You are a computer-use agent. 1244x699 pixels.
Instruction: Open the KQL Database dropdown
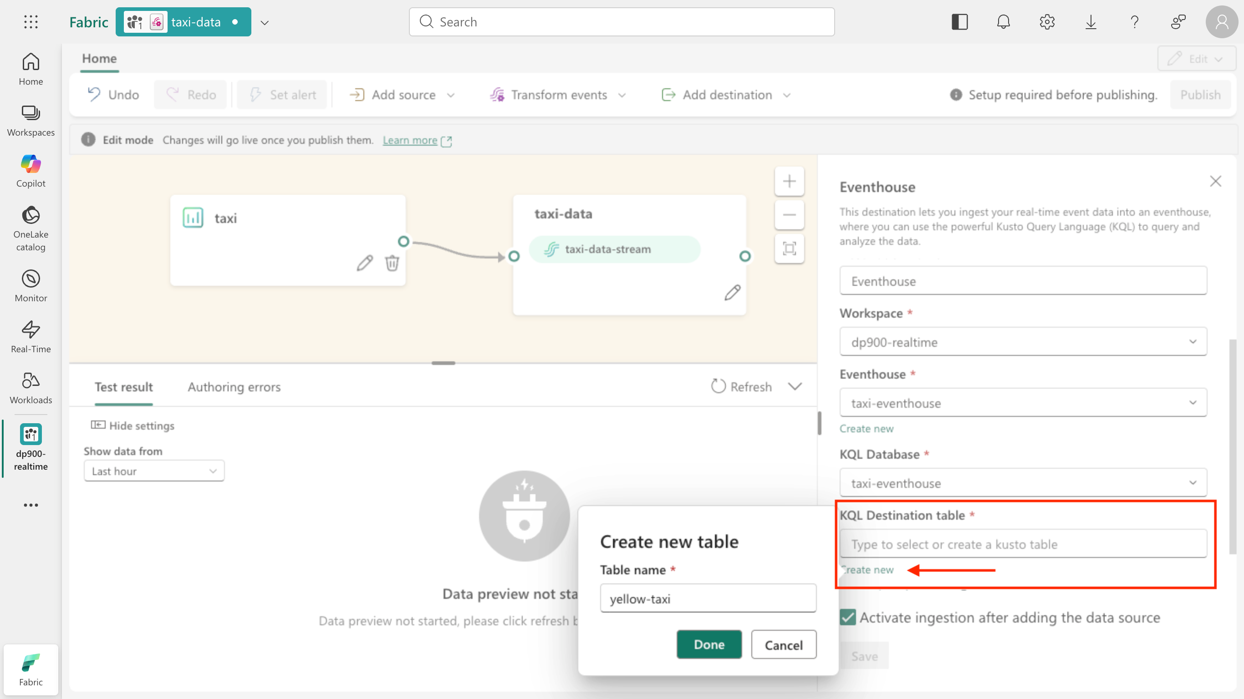[1023, 483]
